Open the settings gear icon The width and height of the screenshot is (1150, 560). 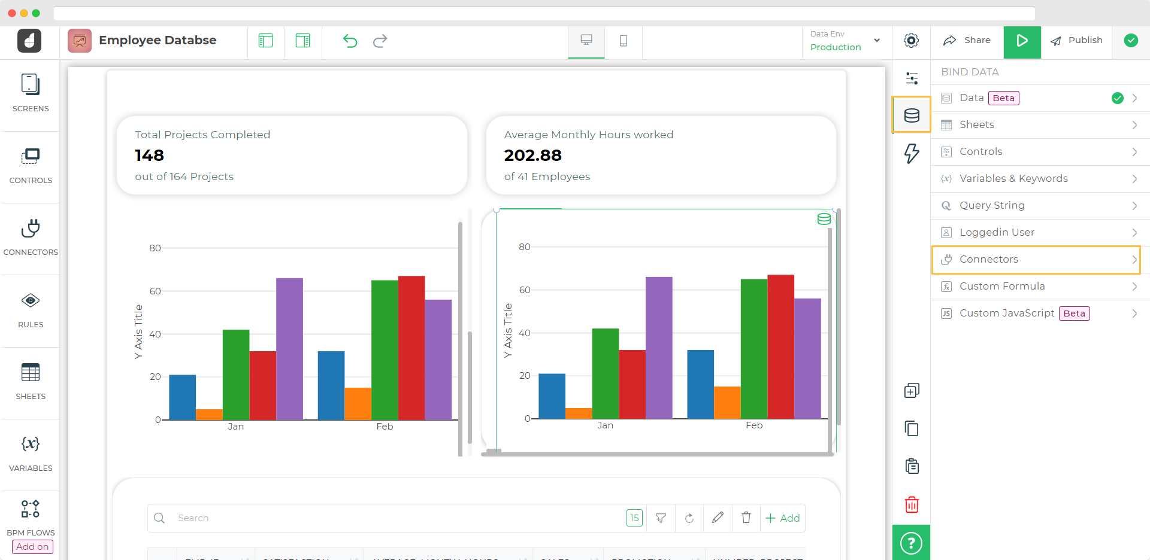pos(911,41)
